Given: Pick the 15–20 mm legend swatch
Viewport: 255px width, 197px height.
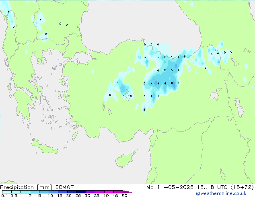Looking at the screenshot, I should [x=62, y=192].
